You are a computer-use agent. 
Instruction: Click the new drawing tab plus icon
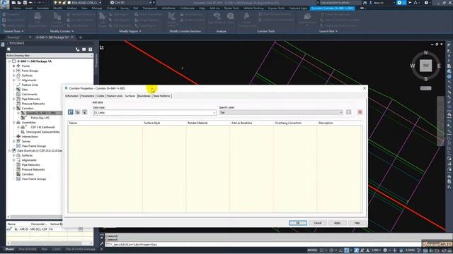pos(80,37)
